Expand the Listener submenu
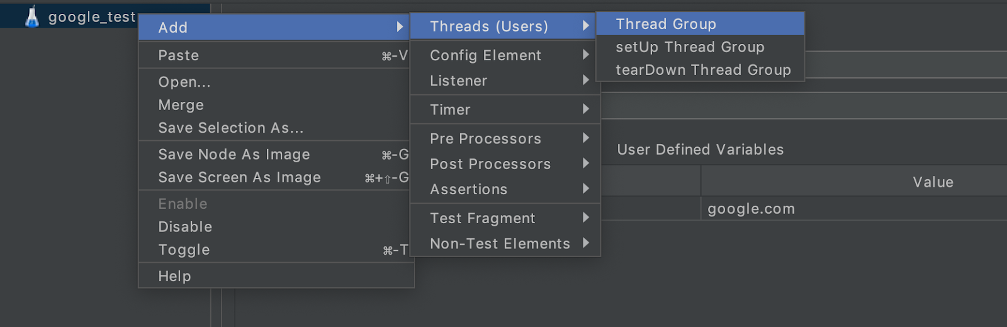 click(505, 80)
